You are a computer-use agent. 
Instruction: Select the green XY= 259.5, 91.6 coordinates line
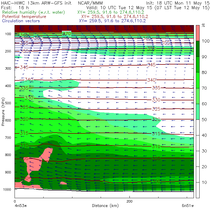coord(111,12)
